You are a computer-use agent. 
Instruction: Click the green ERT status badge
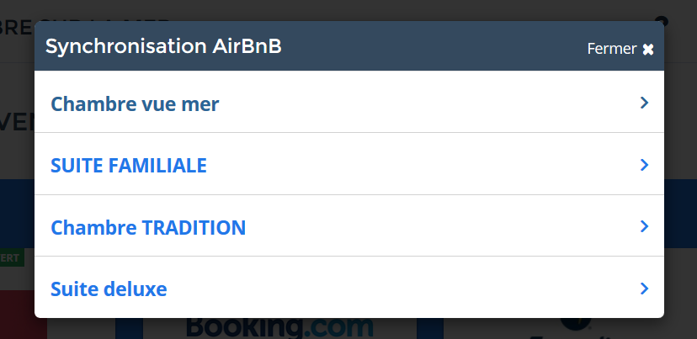point(12,258)
